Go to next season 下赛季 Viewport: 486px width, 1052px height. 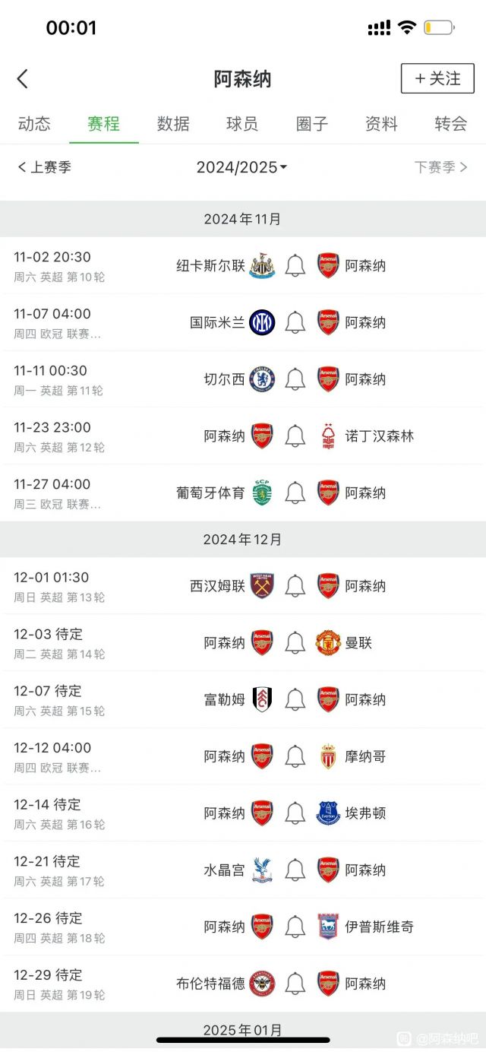tap(441, 167)
